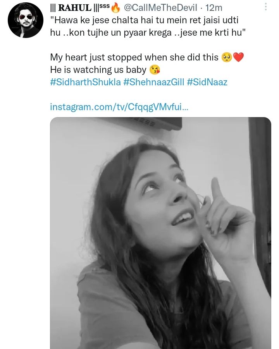Open the #SidNaaz hashtag
Screen dimensions: 279x349
coord(207,83)
